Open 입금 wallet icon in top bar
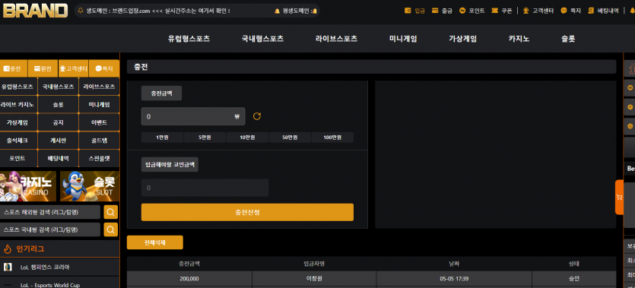 coord(408,11)
